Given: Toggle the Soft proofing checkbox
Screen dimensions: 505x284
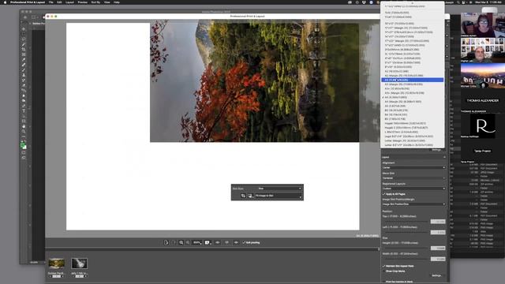Looking at the screenshot, I should 244,242.
